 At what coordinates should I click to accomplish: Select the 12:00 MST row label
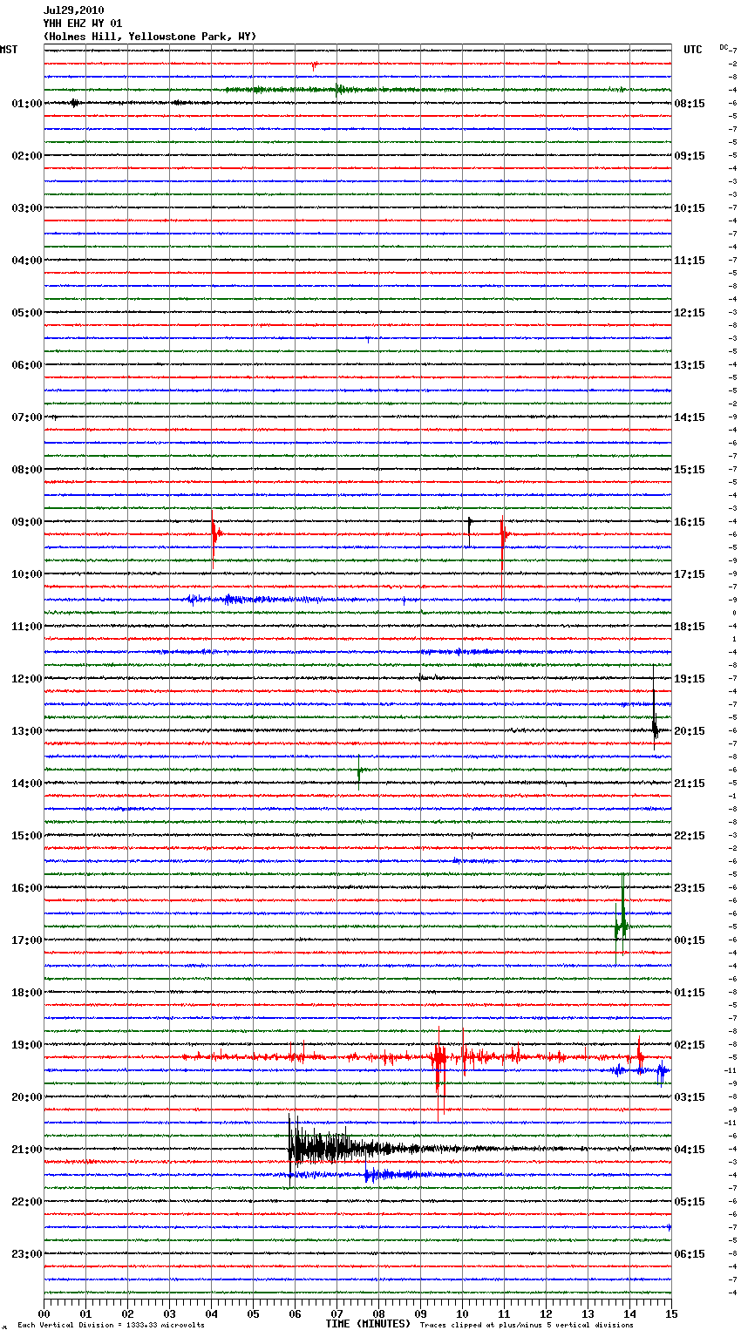click(x=27, y=679)
